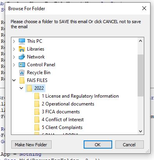
Task: Expand the Libraries tree node
Action: tap(14, 49)
